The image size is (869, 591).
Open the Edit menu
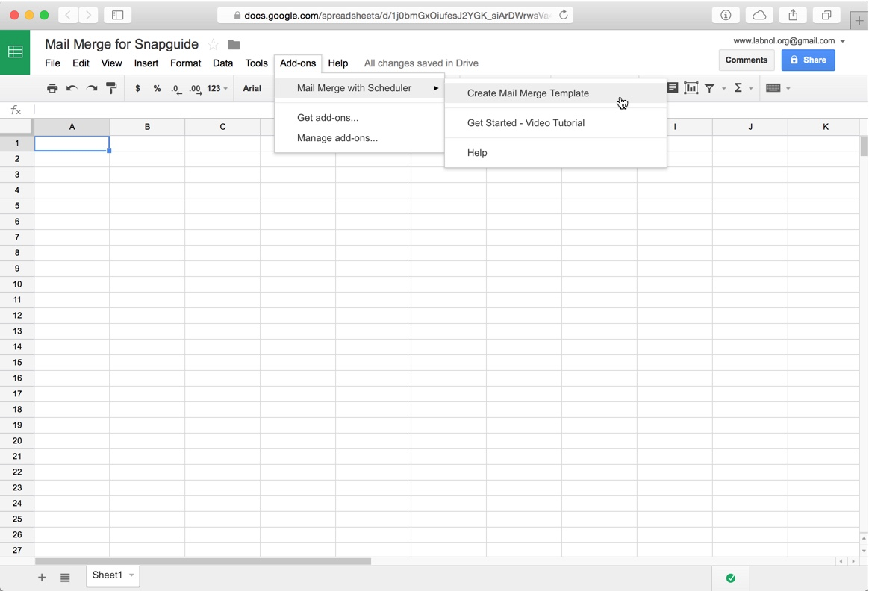coord(81,63)
